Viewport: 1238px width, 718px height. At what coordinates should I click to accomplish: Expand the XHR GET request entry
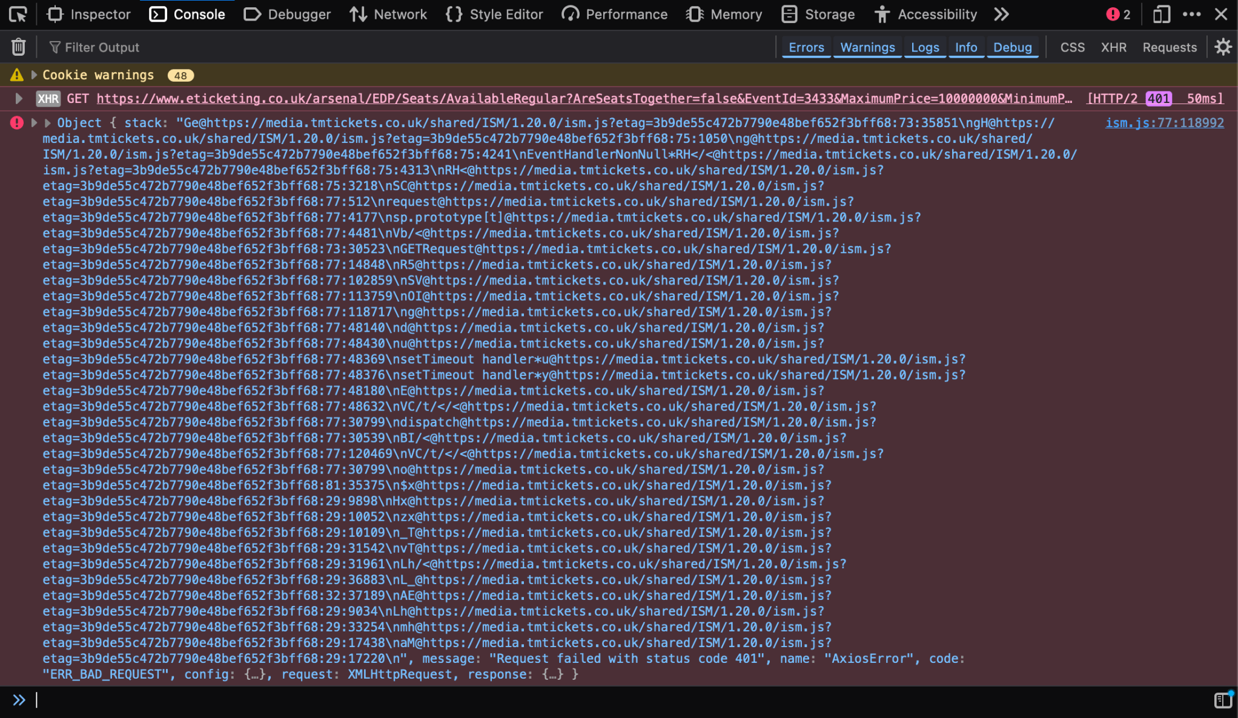(x=19, y=99)
